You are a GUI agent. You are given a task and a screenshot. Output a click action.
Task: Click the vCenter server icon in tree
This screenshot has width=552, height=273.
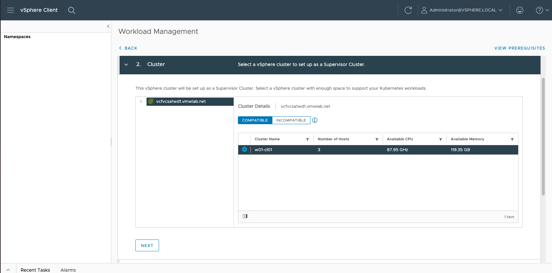151,102
